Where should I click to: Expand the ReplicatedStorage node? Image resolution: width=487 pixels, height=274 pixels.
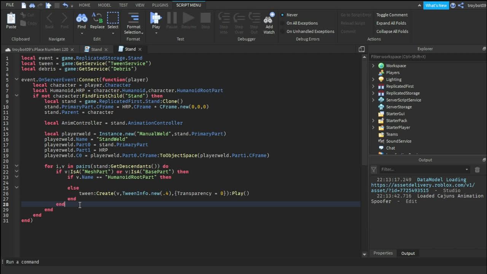[373, 93]
